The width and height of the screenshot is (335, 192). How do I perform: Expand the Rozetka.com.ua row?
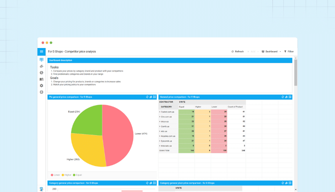click(160, 136)
